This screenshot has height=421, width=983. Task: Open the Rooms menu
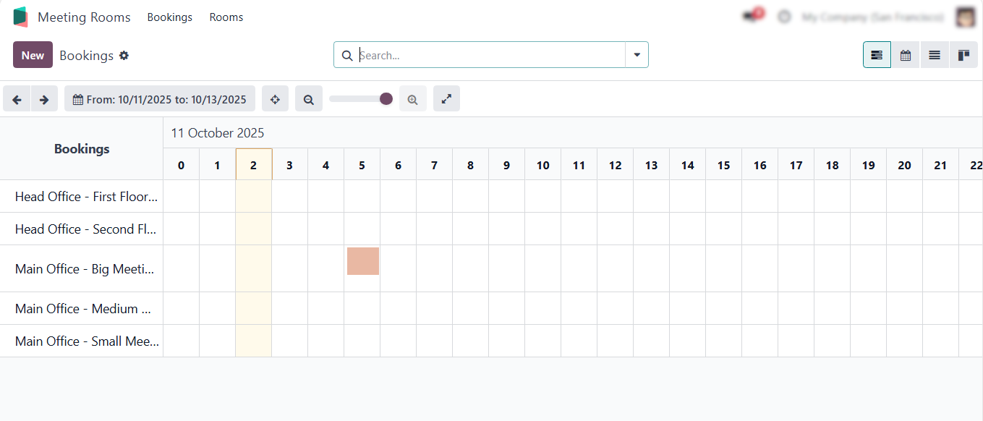tap(226, 17)
